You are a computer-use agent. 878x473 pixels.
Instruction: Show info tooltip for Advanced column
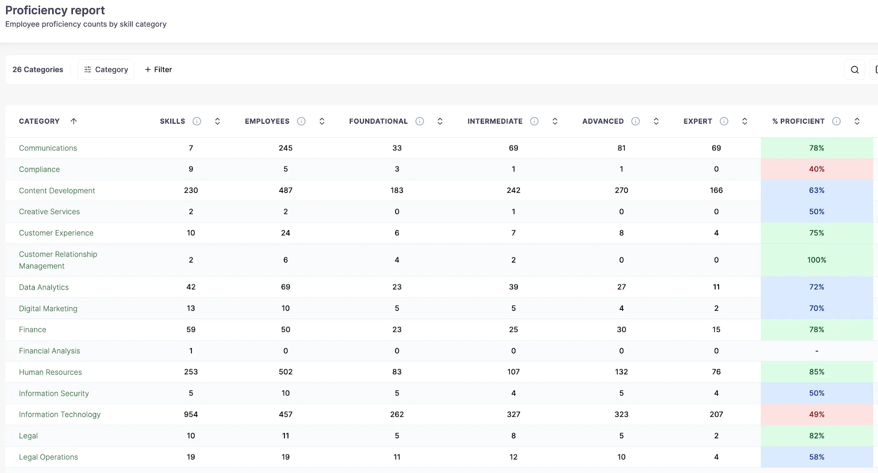[x=635, y=121]
